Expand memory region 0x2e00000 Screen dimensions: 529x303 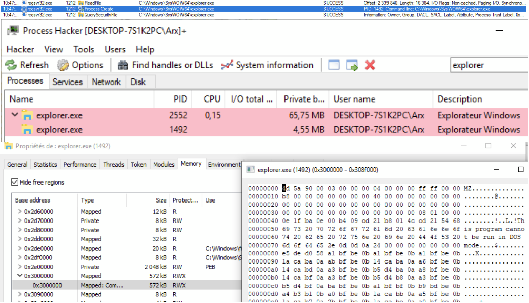coord(19,267)
